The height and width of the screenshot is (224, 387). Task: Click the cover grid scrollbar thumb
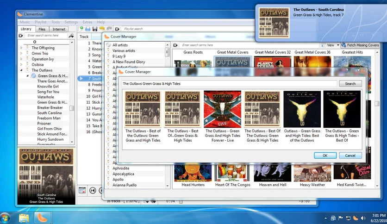tap(377, 103)
